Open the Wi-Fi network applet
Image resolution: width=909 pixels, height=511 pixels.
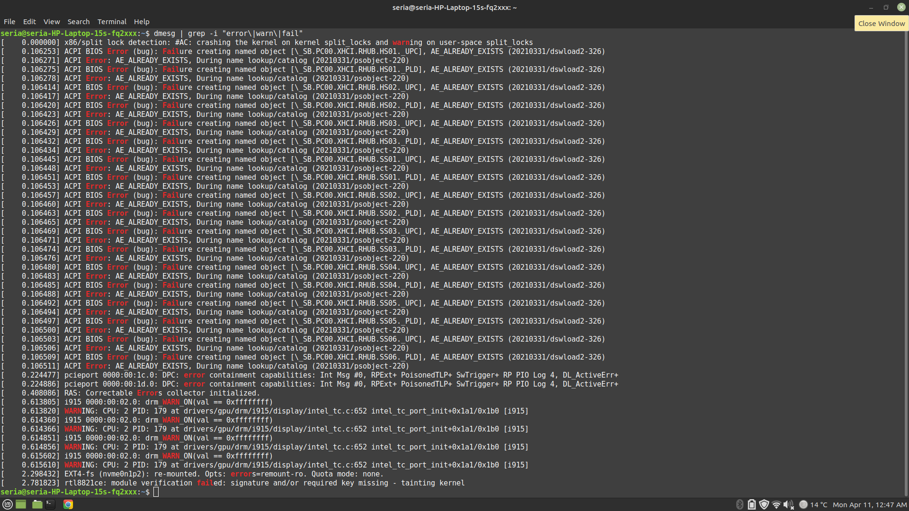point(776,504)
